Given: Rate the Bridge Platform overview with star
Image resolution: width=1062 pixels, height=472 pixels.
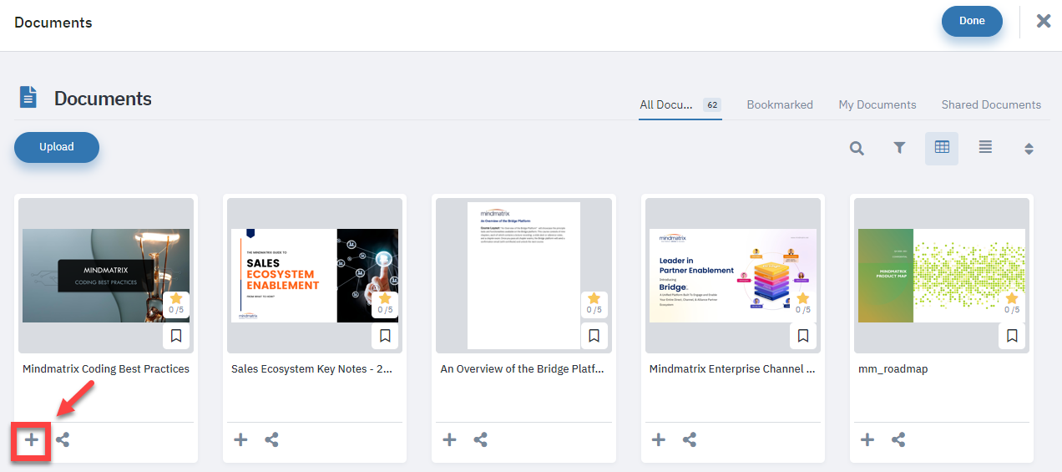Looking at the screenshot, I should (x=594, y=298).
